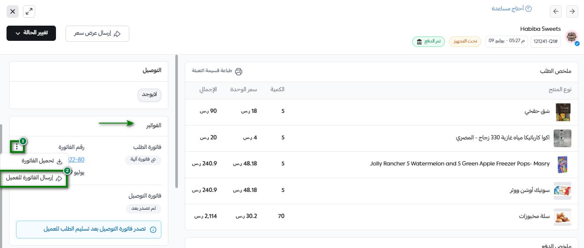584x248 pixels.
Task: Click the info icon in delivery invoice notice
Action: (153, 230)
